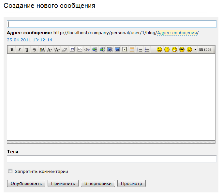This screenshot has height=196, width=222.
Task: Check 'Запретить комментарии' checkbox
Action: pos(10,171)
